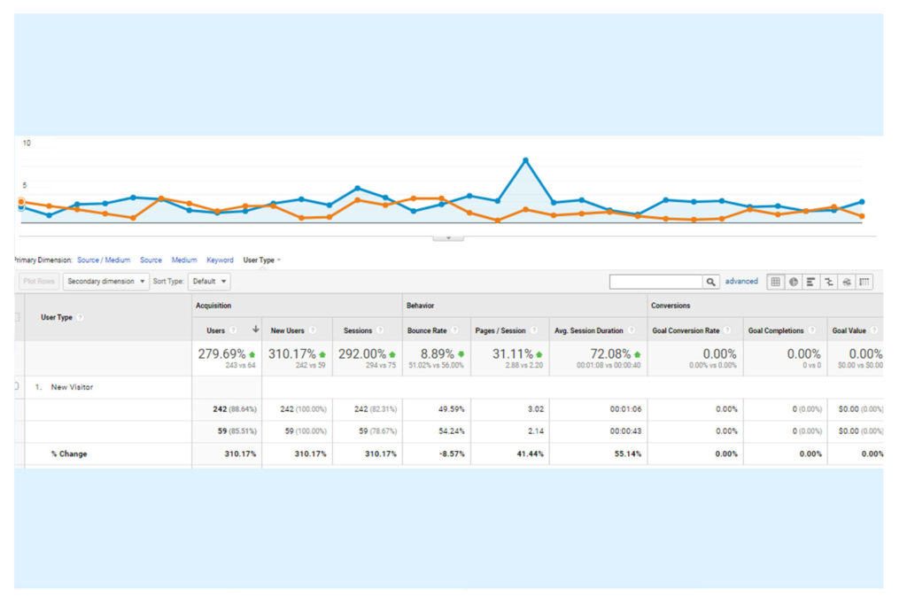The height and width of the screenshot is (605, 907).
Task: Sort table by Goal Value header
Action: coord(849,330)
